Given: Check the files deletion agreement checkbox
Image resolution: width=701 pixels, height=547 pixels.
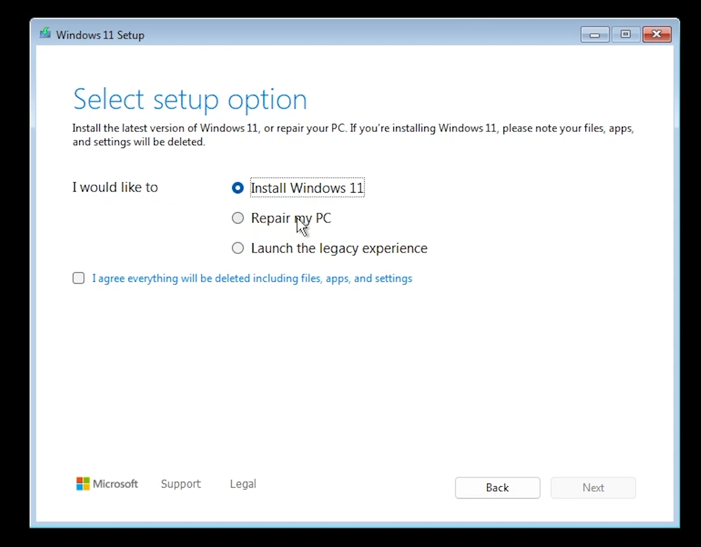Looking at the screenshot, I should pos(78,278).
